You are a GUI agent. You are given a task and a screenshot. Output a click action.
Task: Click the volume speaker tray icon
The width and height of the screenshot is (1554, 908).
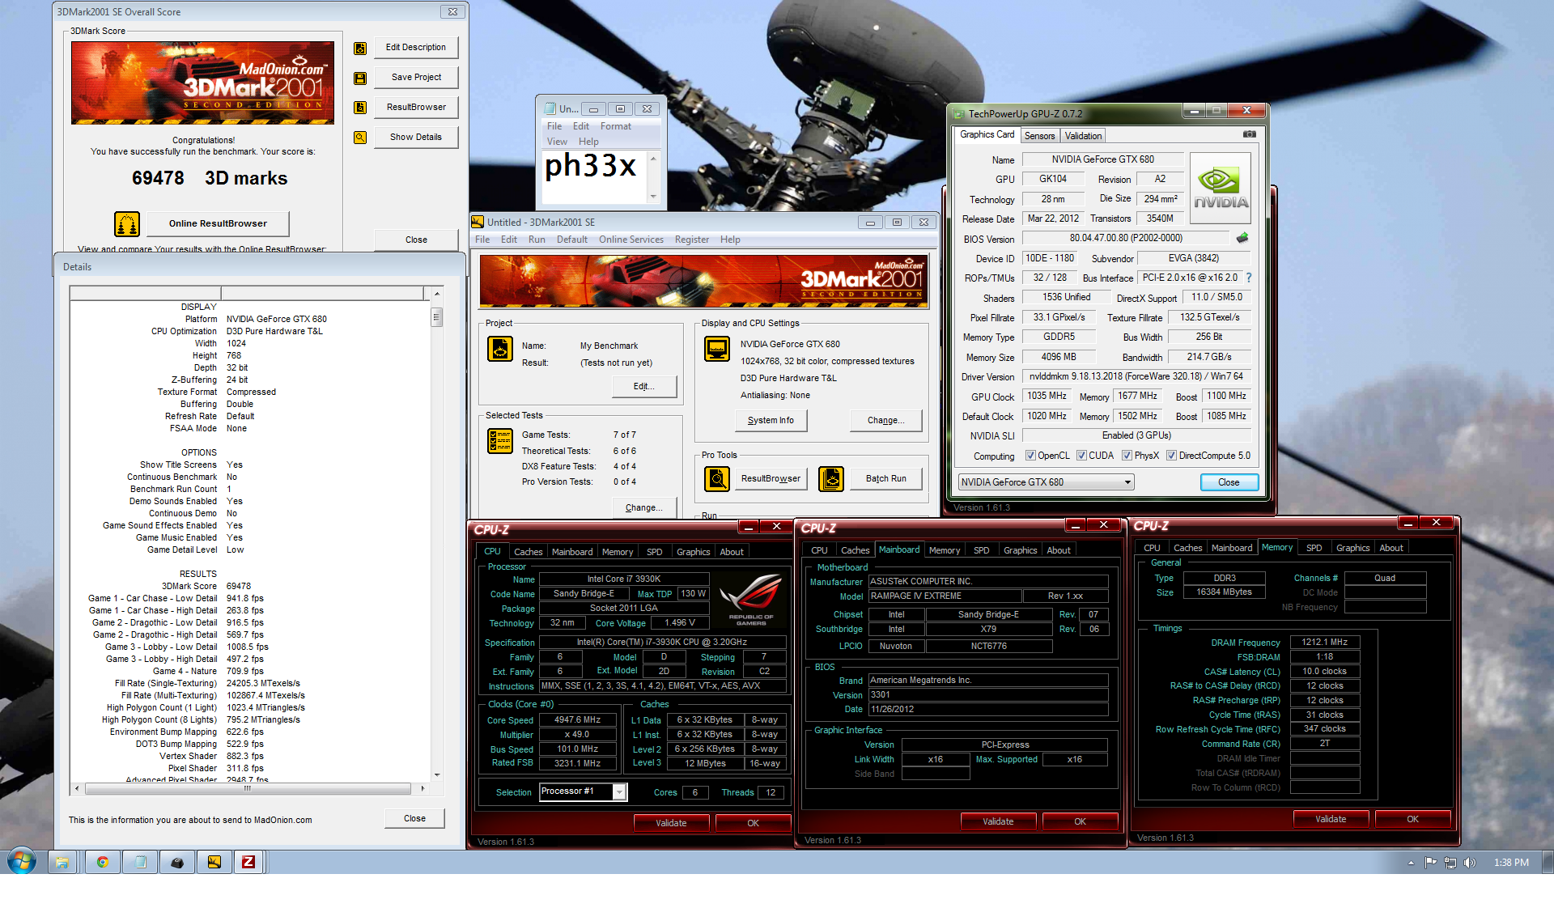tap(1469, 863)
